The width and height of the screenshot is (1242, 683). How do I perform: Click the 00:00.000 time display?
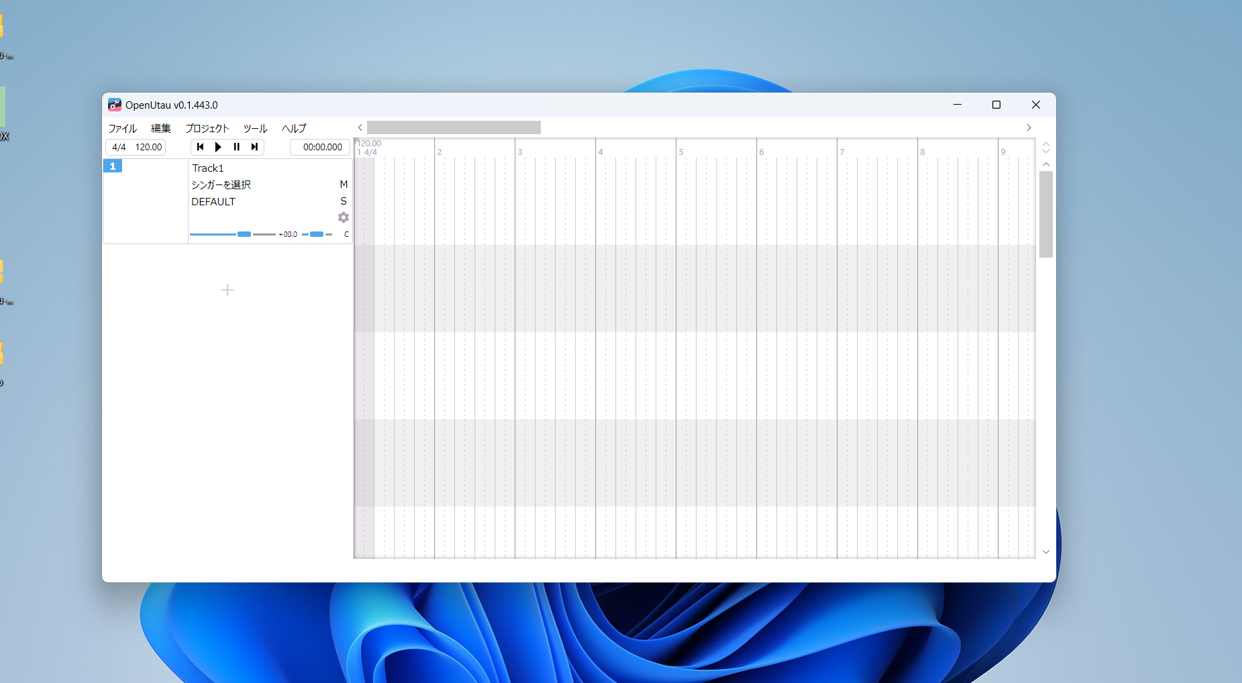pos(319,147)
